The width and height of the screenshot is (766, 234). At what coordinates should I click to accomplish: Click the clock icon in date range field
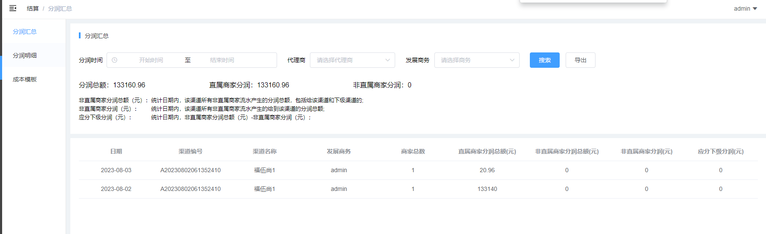pyautogui.click(x=115, y=60)
